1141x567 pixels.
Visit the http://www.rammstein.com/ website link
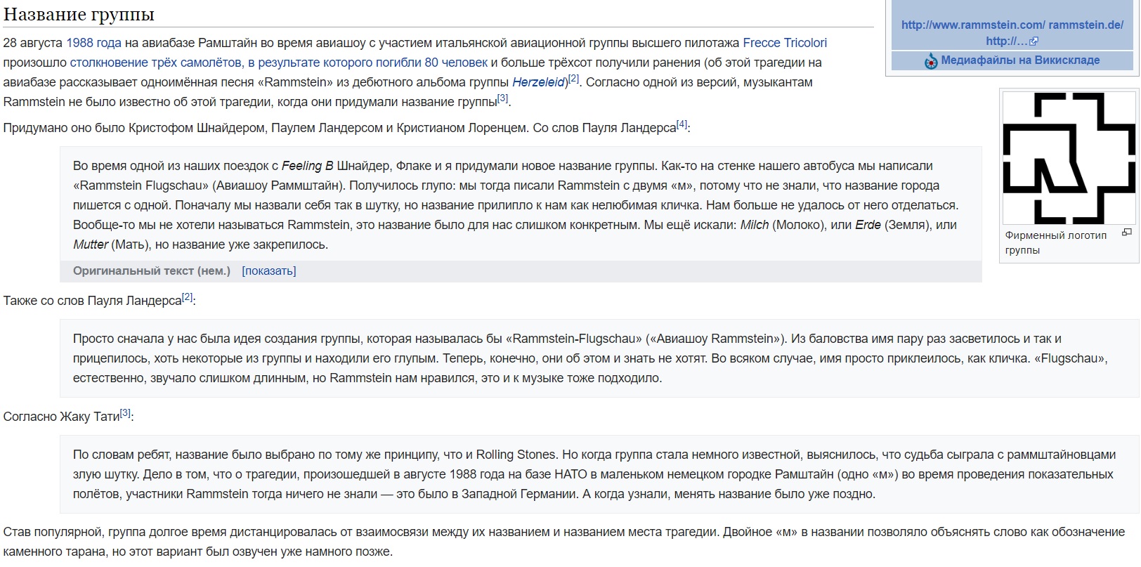tap(973, 25)
